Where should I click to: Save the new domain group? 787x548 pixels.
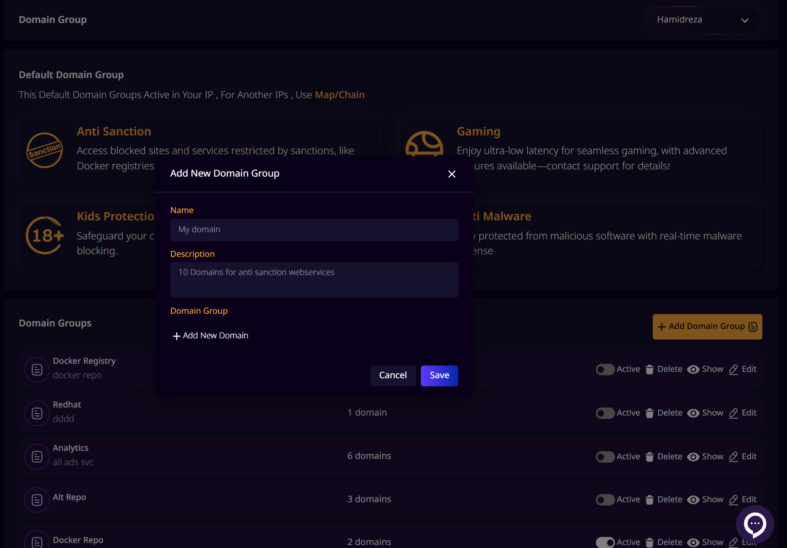pos(439,376)
